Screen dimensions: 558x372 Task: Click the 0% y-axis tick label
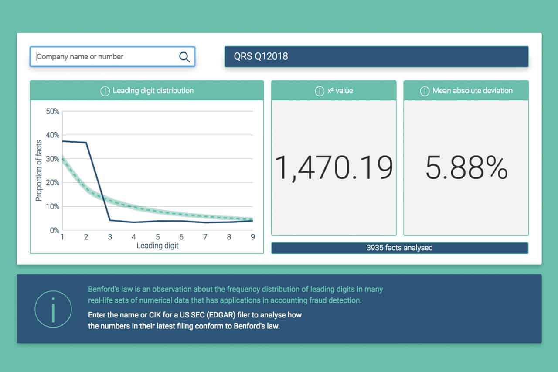pos(54,230)
